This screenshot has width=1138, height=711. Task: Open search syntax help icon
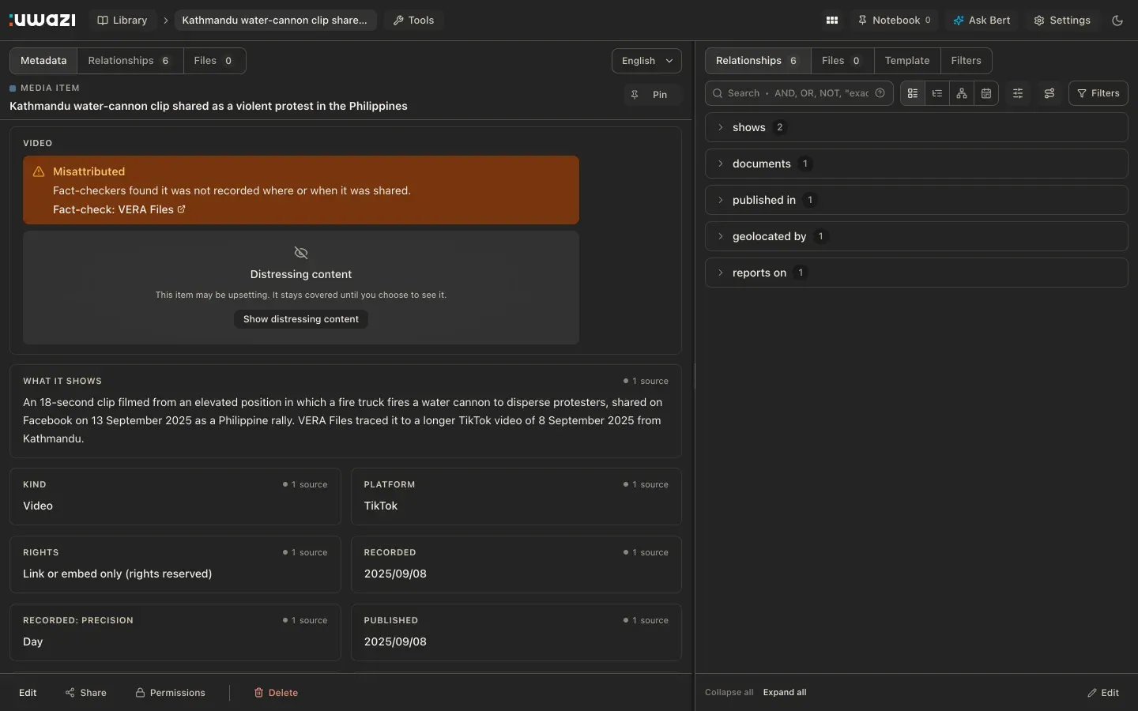[880, 93]
